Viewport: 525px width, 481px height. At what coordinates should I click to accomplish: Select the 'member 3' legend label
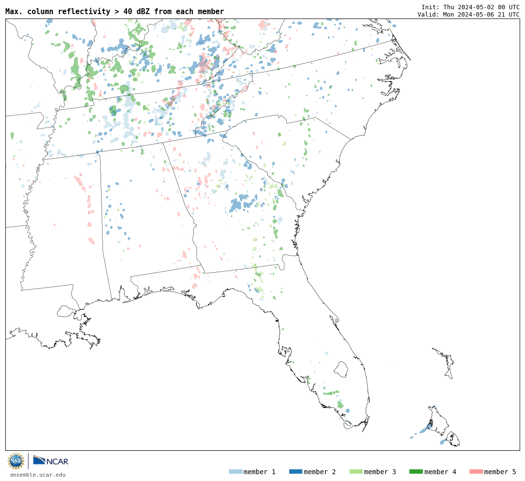click(380, 472)
